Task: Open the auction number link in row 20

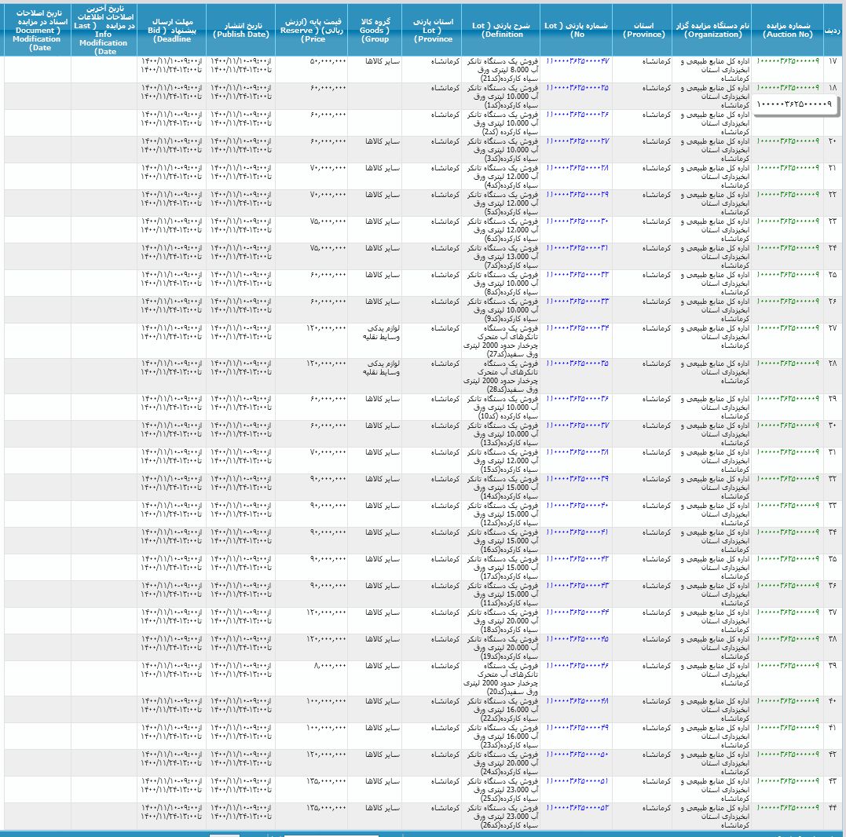Action: coord(787,141)
